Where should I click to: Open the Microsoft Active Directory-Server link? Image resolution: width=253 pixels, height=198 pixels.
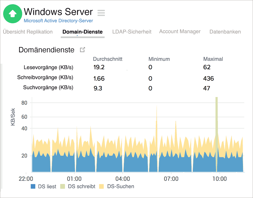pos(58,20)
